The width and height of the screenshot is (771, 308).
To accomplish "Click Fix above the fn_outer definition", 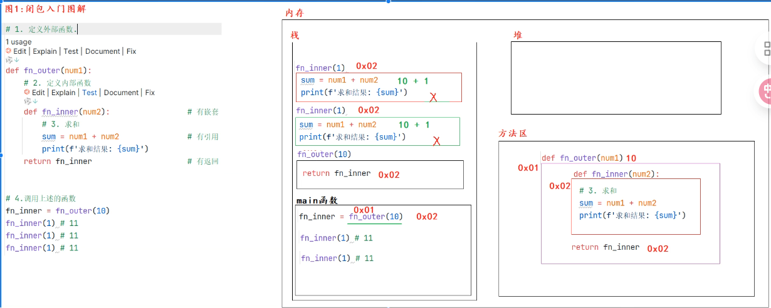I will 131,51.
